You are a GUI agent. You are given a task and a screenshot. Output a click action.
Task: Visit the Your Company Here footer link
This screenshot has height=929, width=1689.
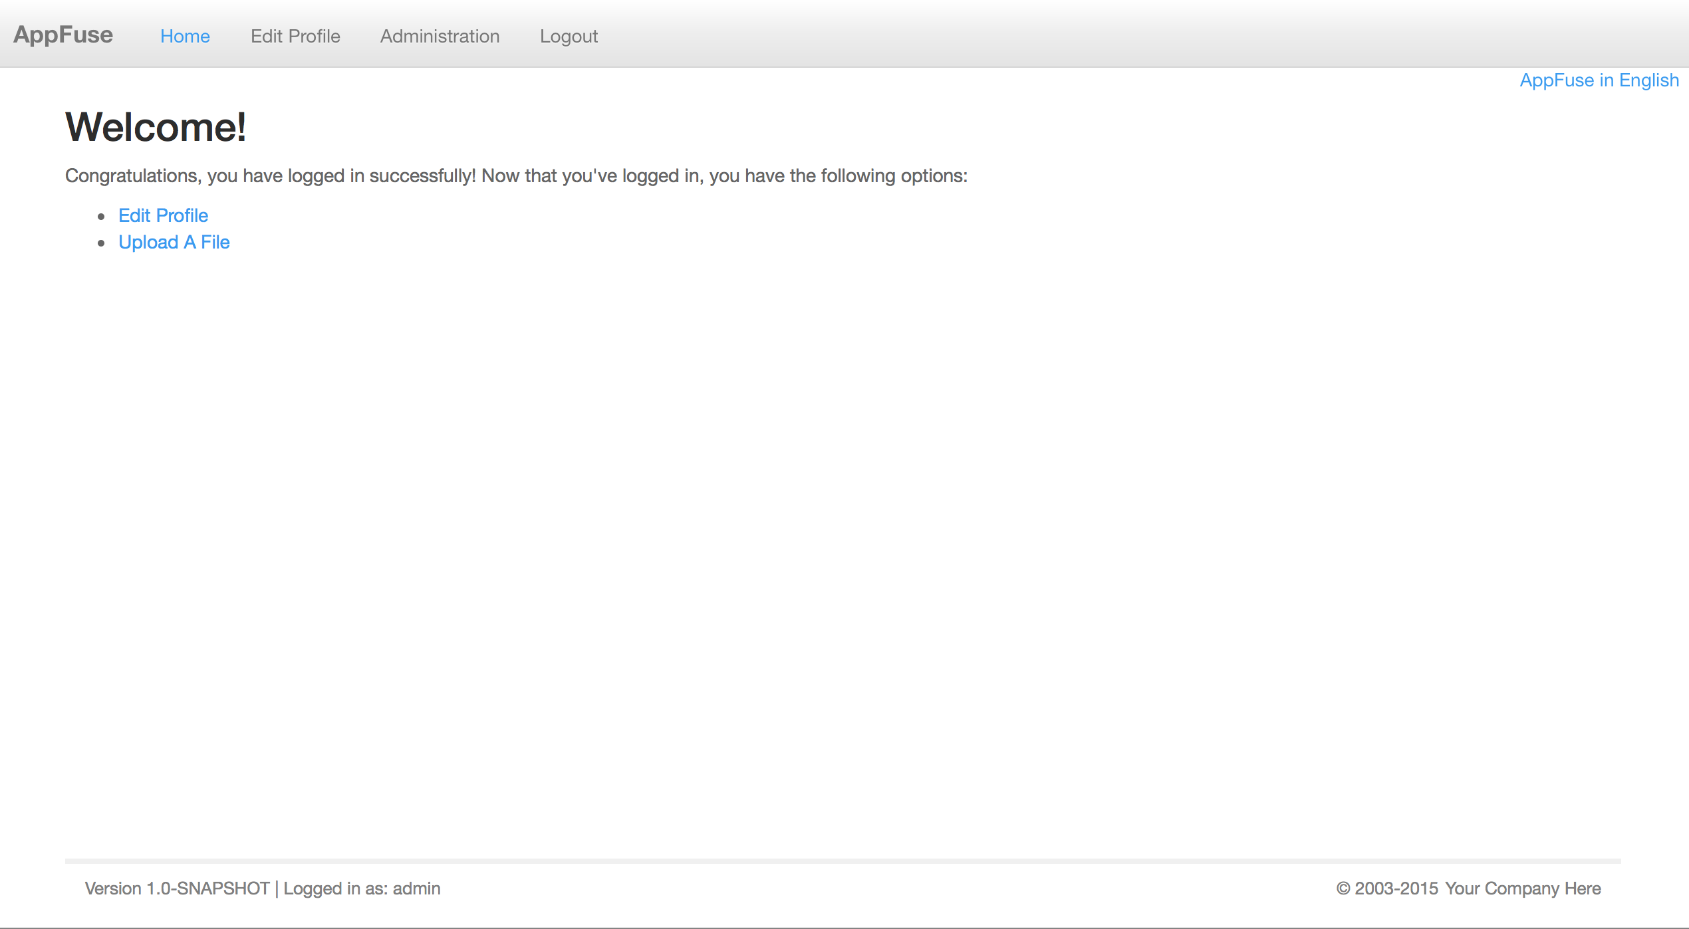point(1523,888)
